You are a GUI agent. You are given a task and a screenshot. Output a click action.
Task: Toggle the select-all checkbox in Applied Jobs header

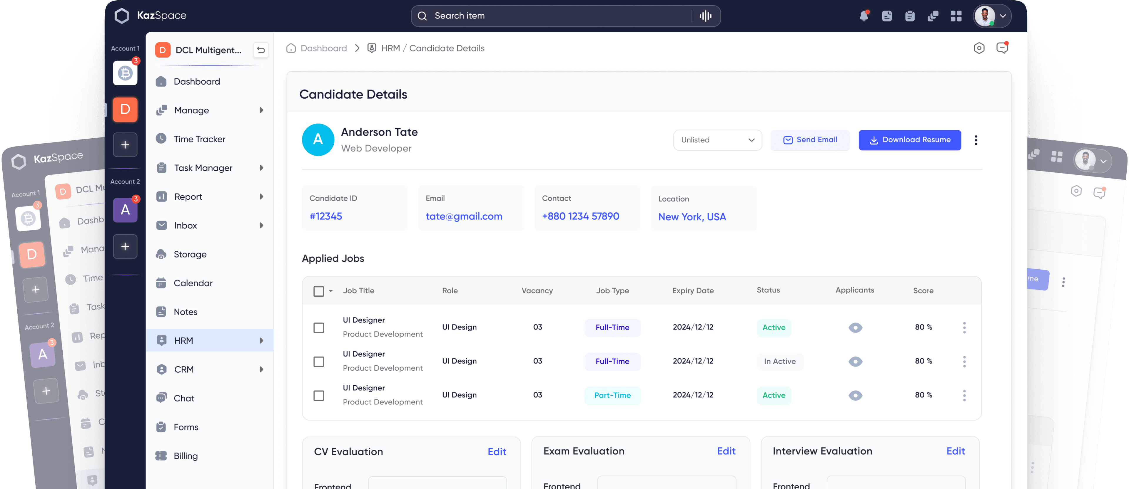[x=319, y=291]
